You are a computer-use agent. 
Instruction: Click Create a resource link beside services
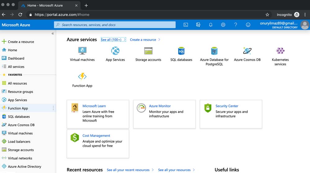coord(143,40)
